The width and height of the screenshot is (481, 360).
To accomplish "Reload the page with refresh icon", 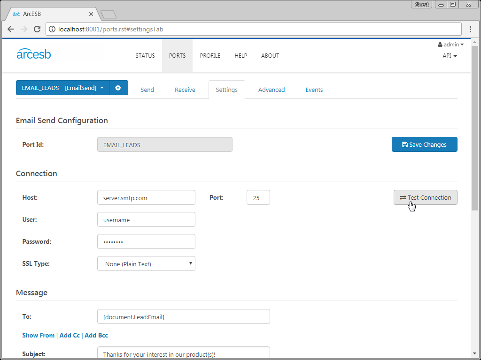I will [37, 29].
